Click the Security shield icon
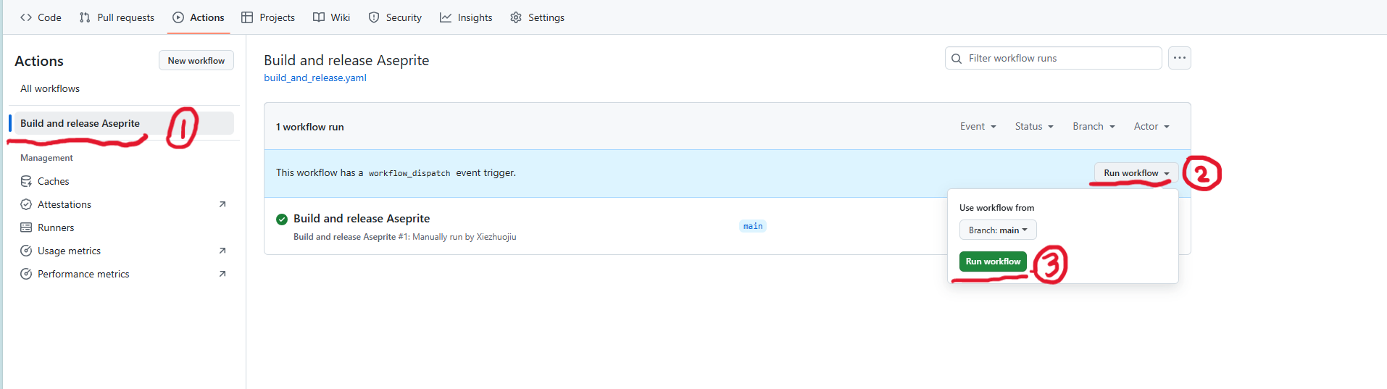 374,17
